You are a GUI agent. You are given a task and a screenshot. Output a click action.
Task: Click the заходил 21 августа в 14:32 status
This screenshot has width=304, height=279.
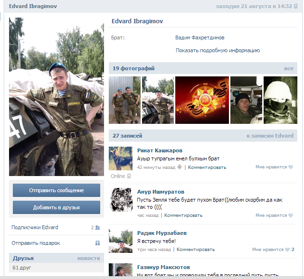[x=254, y=6]
